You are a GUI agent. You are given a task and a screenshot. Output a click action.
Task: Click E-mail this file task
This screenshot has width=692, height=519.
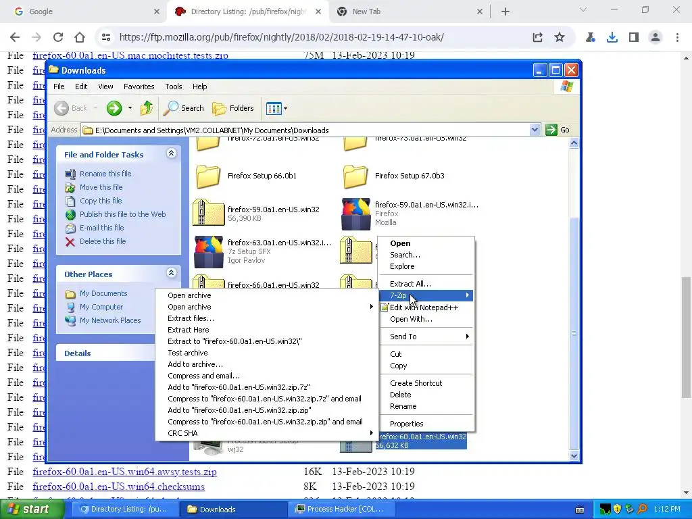(101, 228)
